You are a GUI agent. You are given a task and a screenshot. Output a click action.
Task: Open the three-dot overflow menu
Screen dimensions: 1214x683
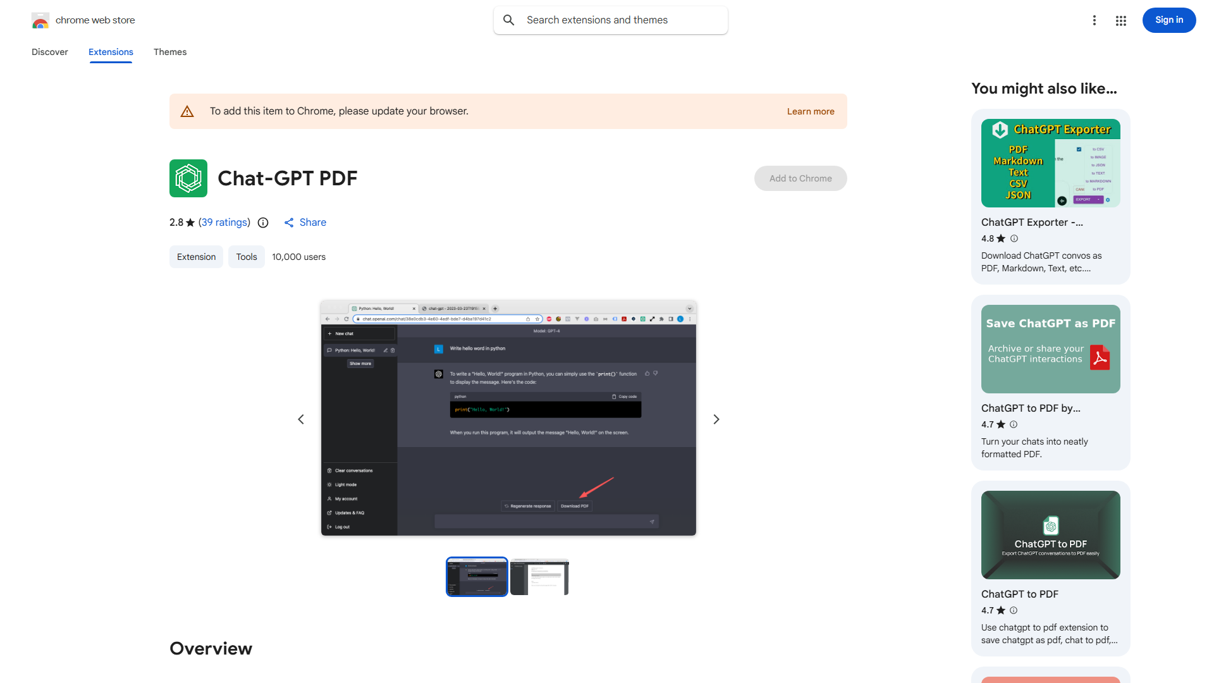1094,20
